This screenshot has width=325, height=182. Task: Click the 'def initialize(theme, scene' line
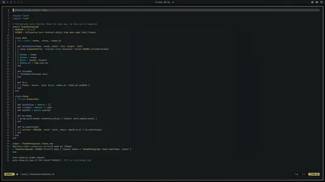50,46
